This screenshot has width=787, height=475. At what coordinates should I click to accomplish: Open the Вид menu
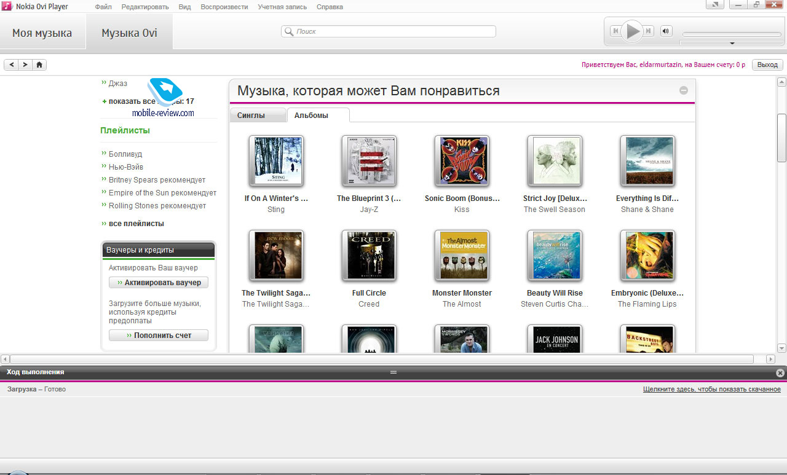(x=184, y=7)
